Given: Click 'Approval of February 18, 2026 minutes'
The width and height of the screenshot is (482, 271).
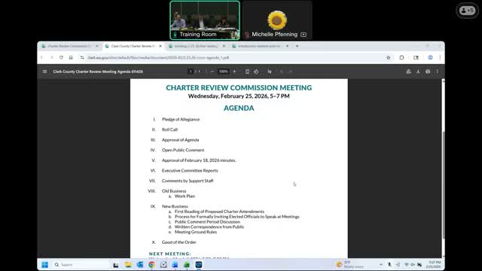Looking at the screenshot, I should [199, 160].
